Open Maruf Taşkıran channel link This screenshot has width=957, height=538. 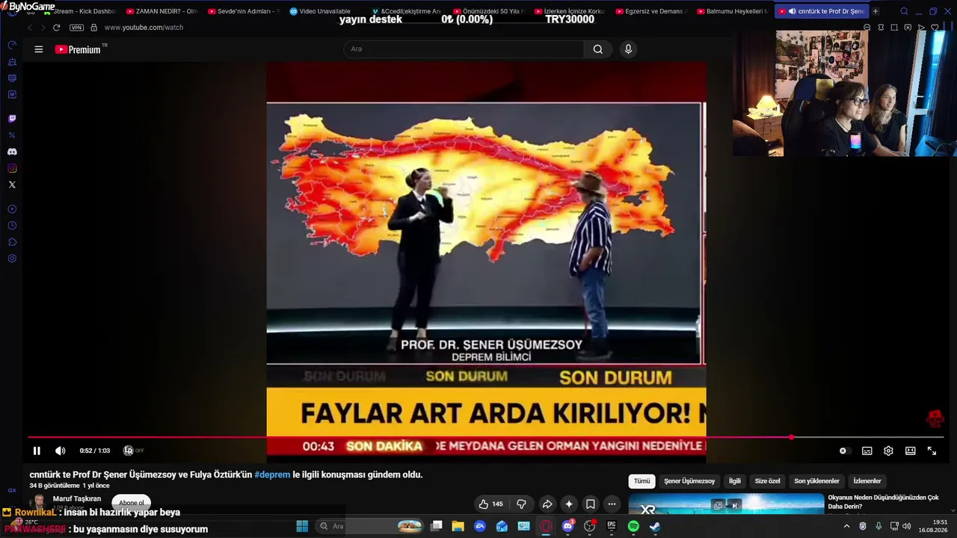(77, 498)
